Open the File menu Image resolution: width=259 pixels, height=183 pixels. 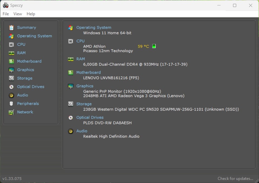(x=5, y=14)
